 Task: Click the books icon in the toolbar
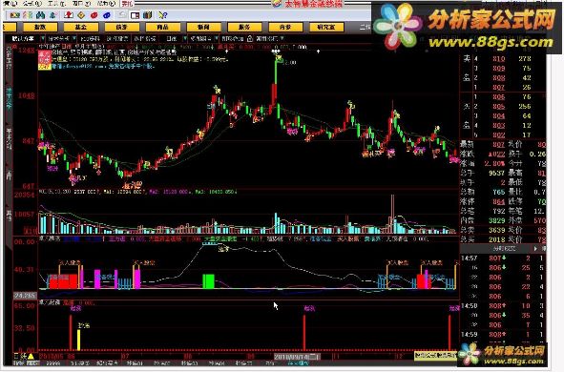[148, 15]
